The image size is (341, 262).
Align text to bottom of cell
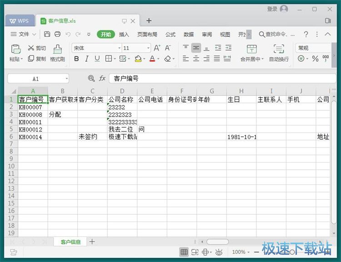pos(206,48)
